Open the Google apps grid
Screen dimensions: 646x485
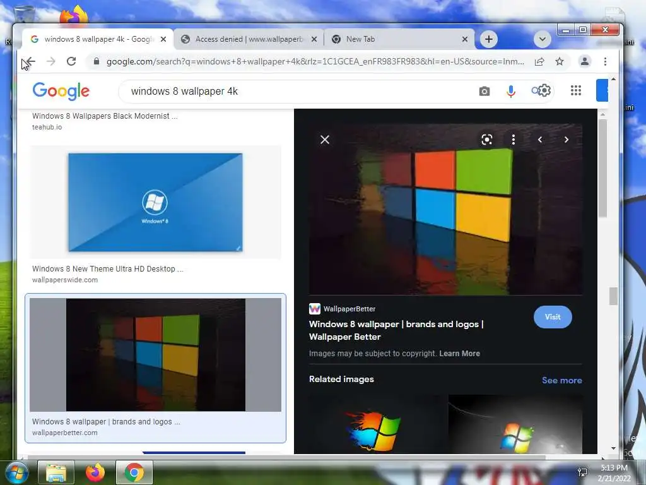pyautogui.click(x=576, y=90)
